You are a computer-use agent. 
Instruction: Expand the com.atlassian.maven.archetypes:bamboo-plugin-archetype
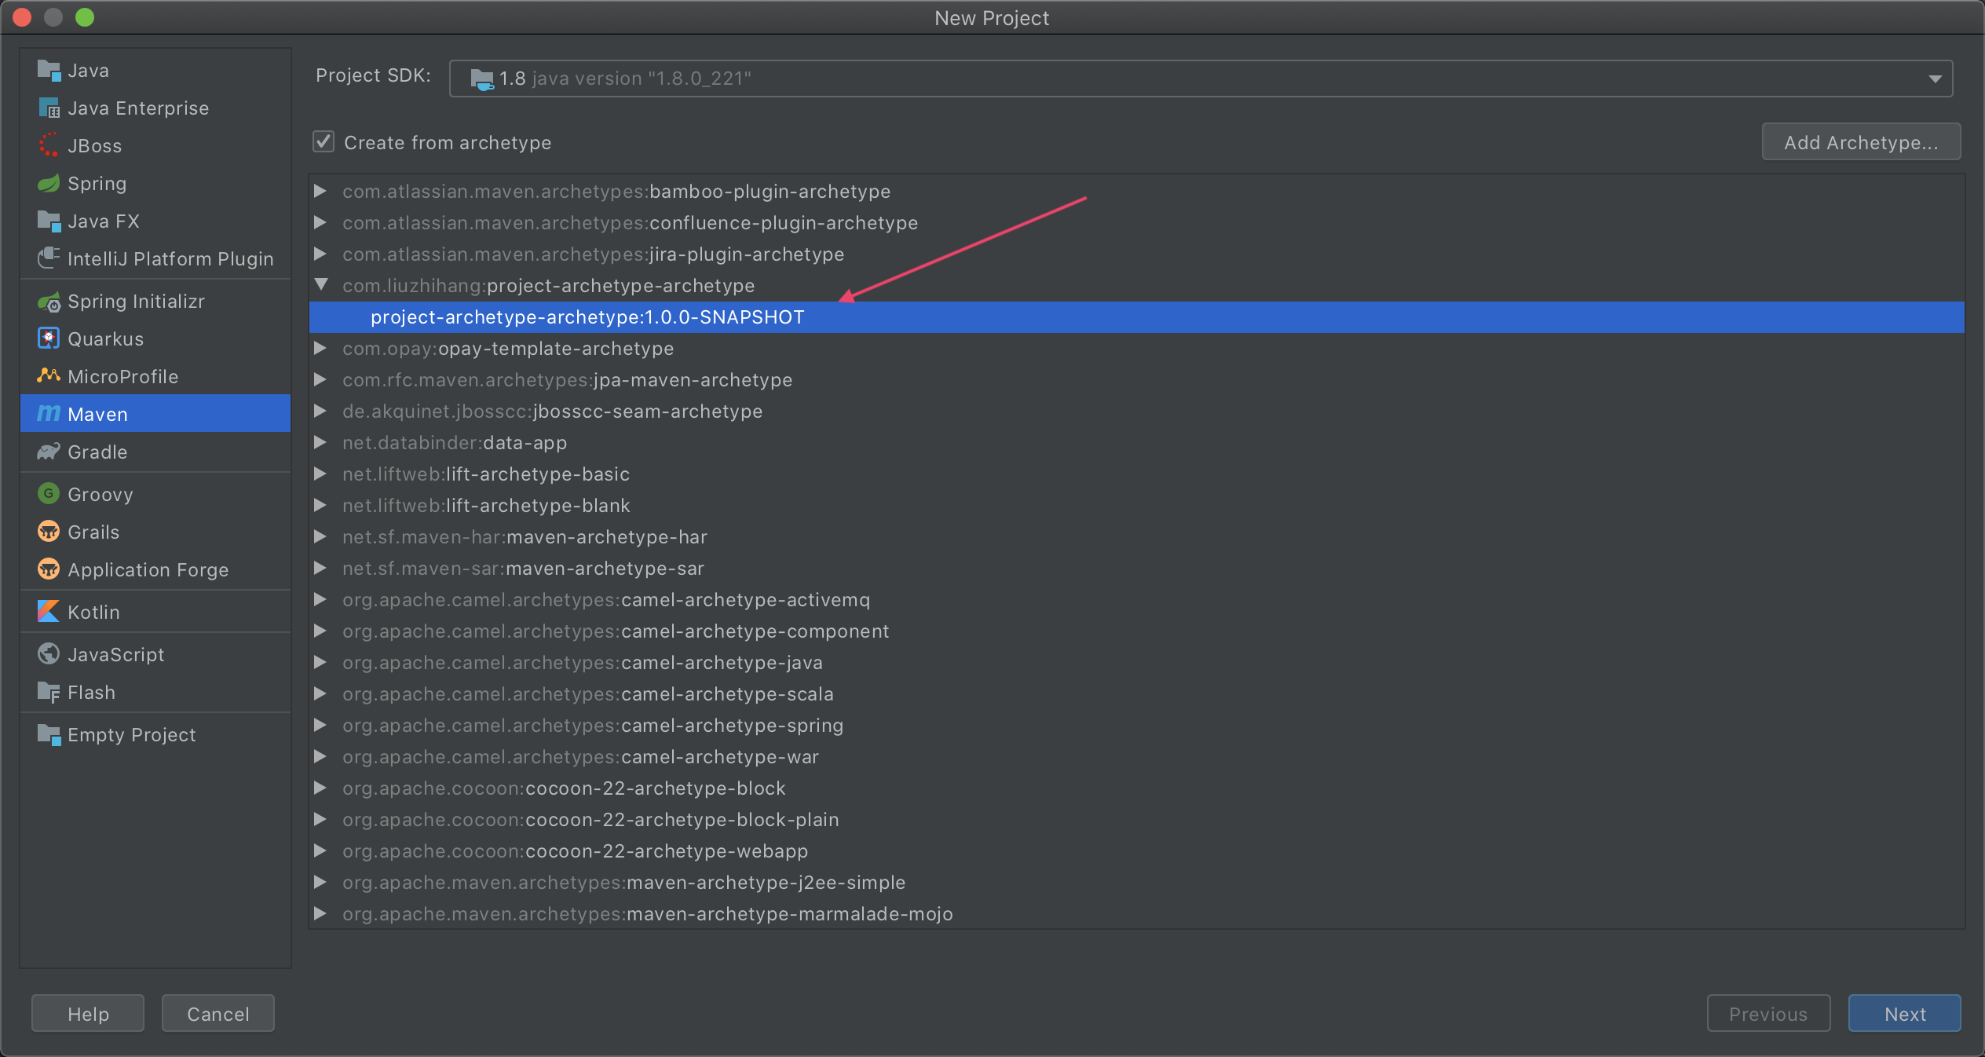click(324, 190)
